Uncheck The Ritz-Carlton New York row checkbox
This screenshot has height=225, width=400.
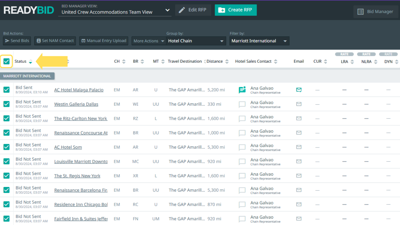pyautogui.click(x=6, y=118)
